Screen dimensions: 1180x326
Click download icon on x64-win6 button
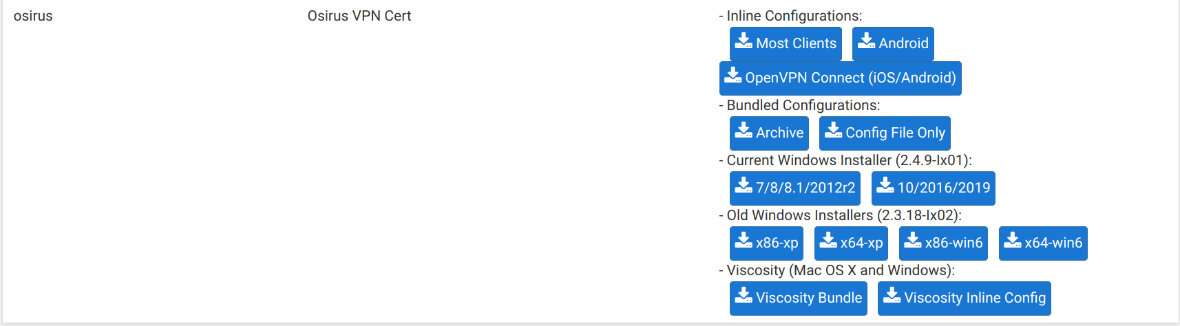click(x=1013, y=240)
